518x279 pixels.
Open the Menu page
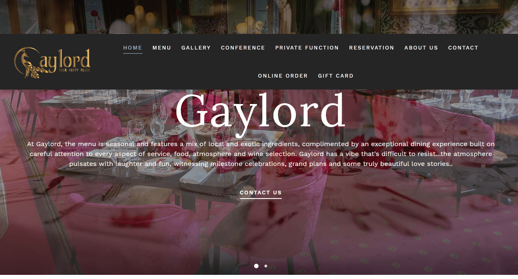click(162, 48)
